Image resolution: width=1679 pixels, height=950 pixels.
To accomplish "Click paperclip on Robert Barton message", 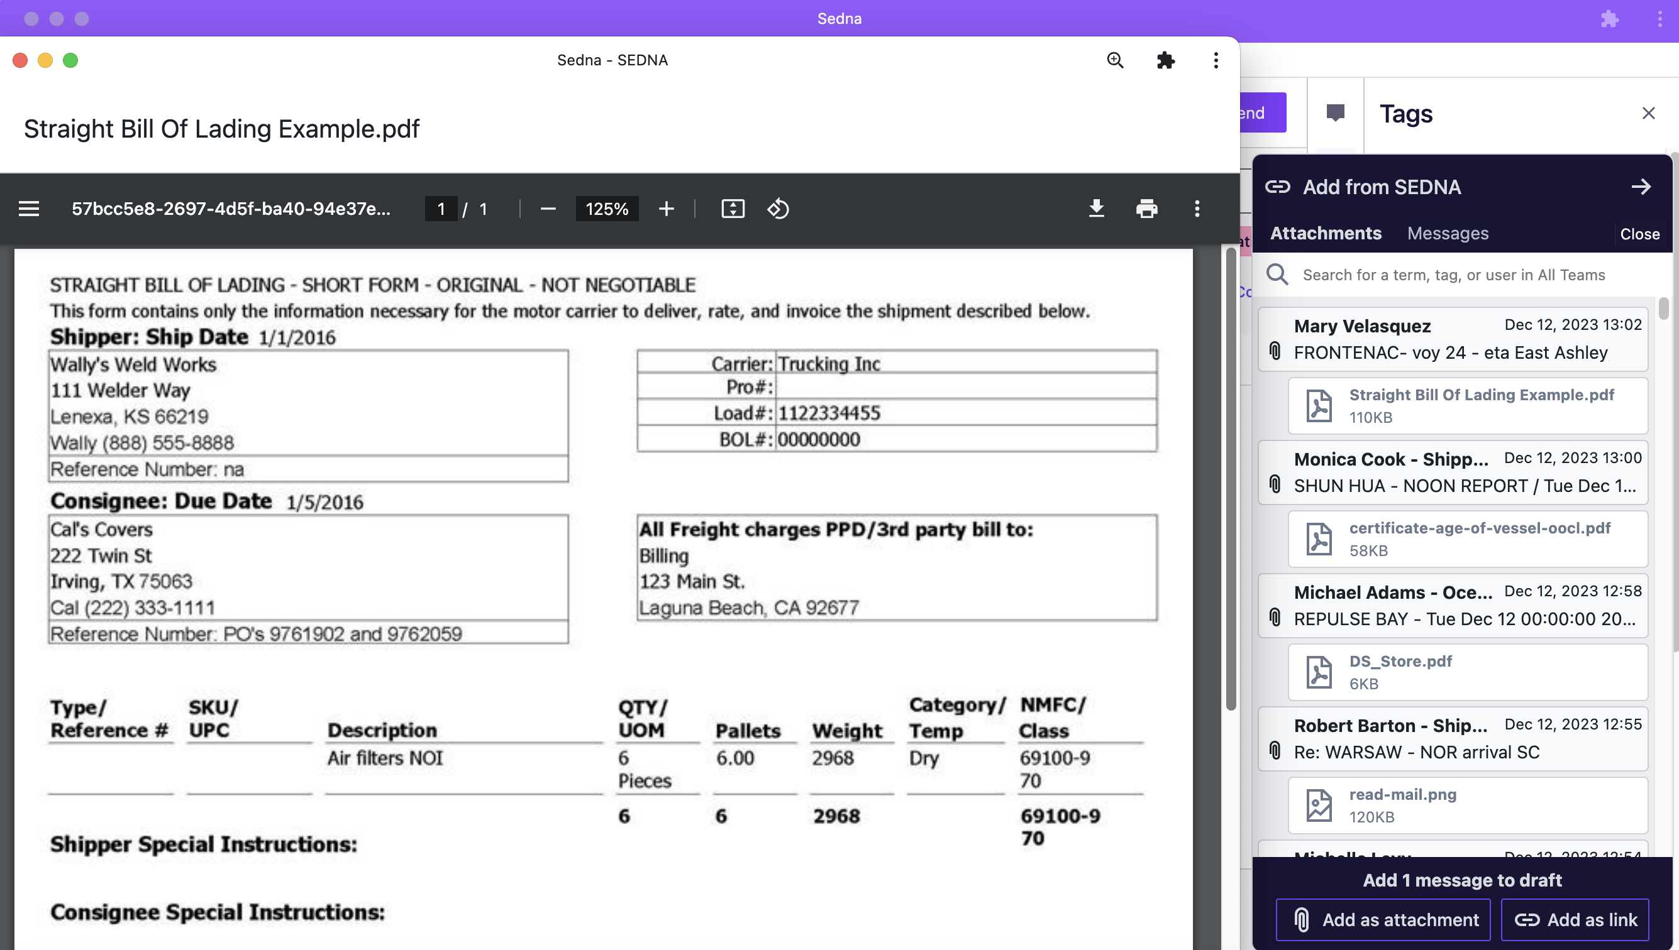I will (1275, 750).
